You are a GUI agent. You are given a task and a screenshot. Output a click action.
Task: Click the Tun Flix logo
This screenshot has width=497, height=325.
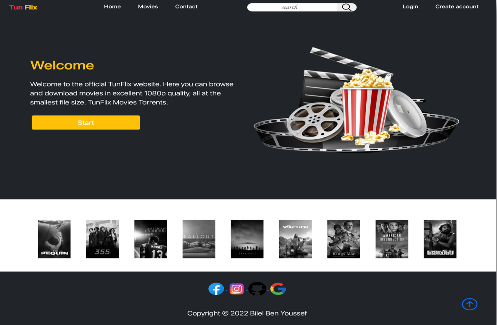tap(23, 7)
